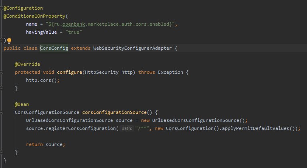
Task: Click fold end marker below return source
Action: click(1, 152)
